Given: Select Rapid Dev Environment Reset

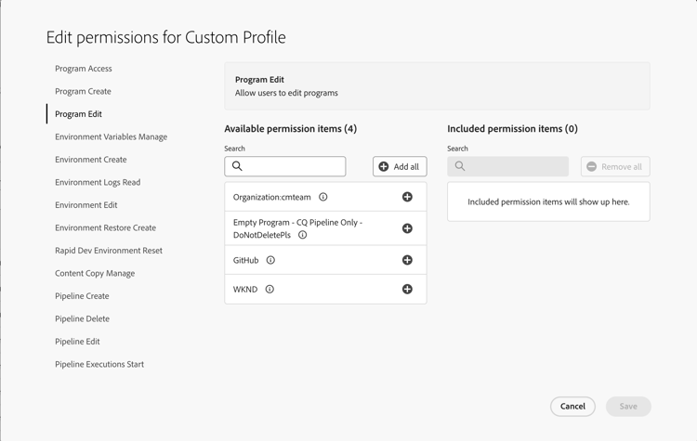Looking at the screenshot, I should click(x=109, y=251).
